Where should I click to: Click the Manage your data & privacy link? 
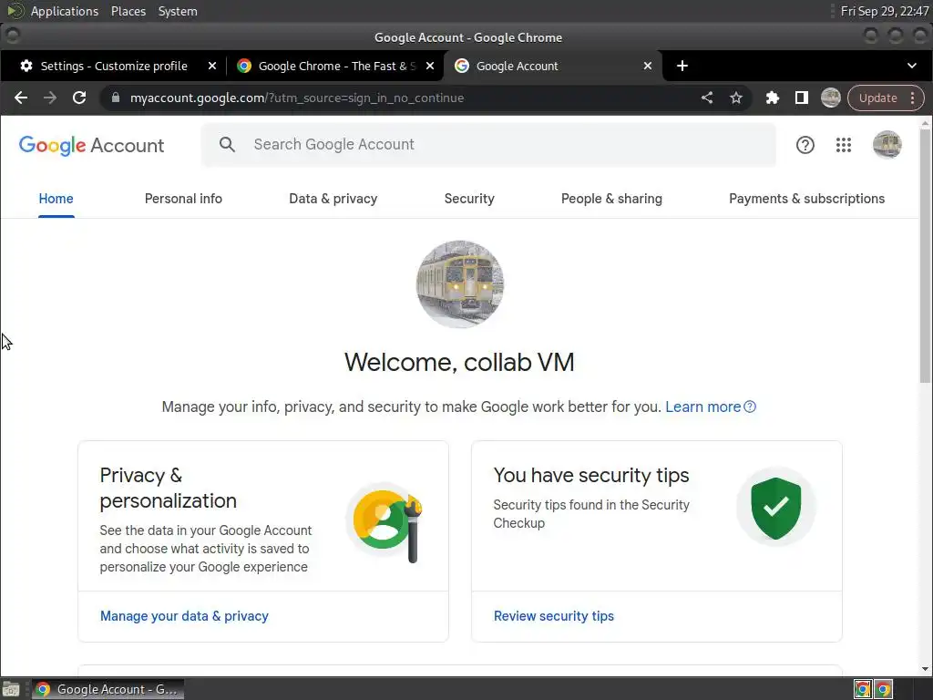click(x=184, y=616)
